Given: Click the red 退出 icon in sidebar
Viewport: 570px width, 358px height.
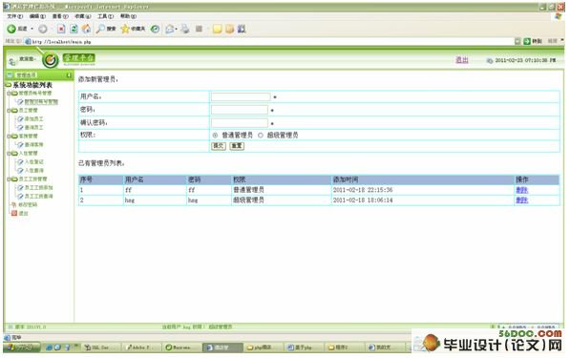Looking at the screenshot, I should tap(13, 213).
